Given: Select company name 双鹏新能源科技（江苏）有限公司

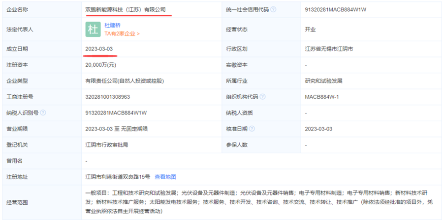Looking at the screenshot, I should point(126,10).
